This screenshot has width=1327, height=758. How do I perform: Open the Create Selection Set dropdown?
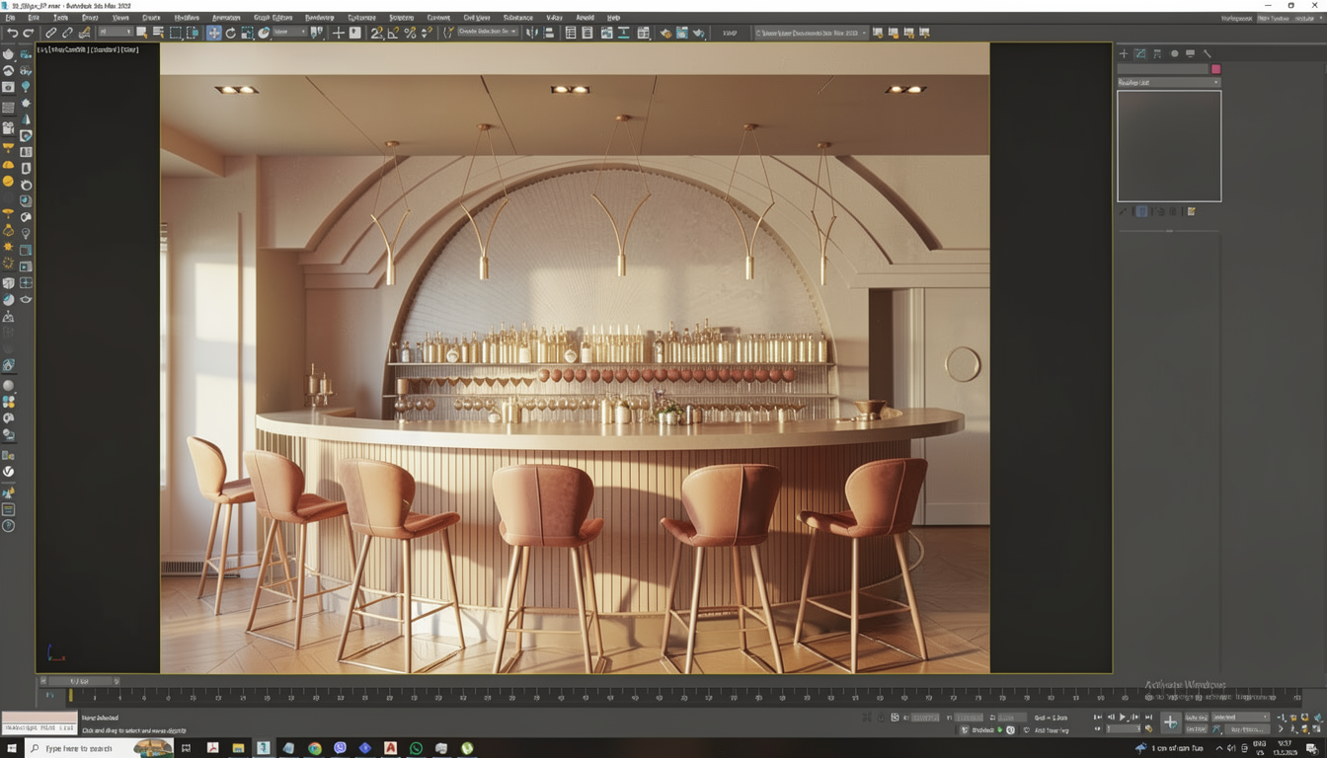click(x=488, y=33)
